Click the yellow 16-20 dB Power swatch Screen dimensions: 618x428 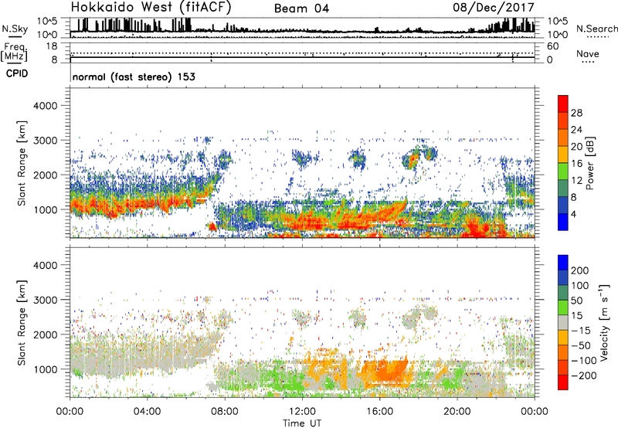[x=563, y=155]
